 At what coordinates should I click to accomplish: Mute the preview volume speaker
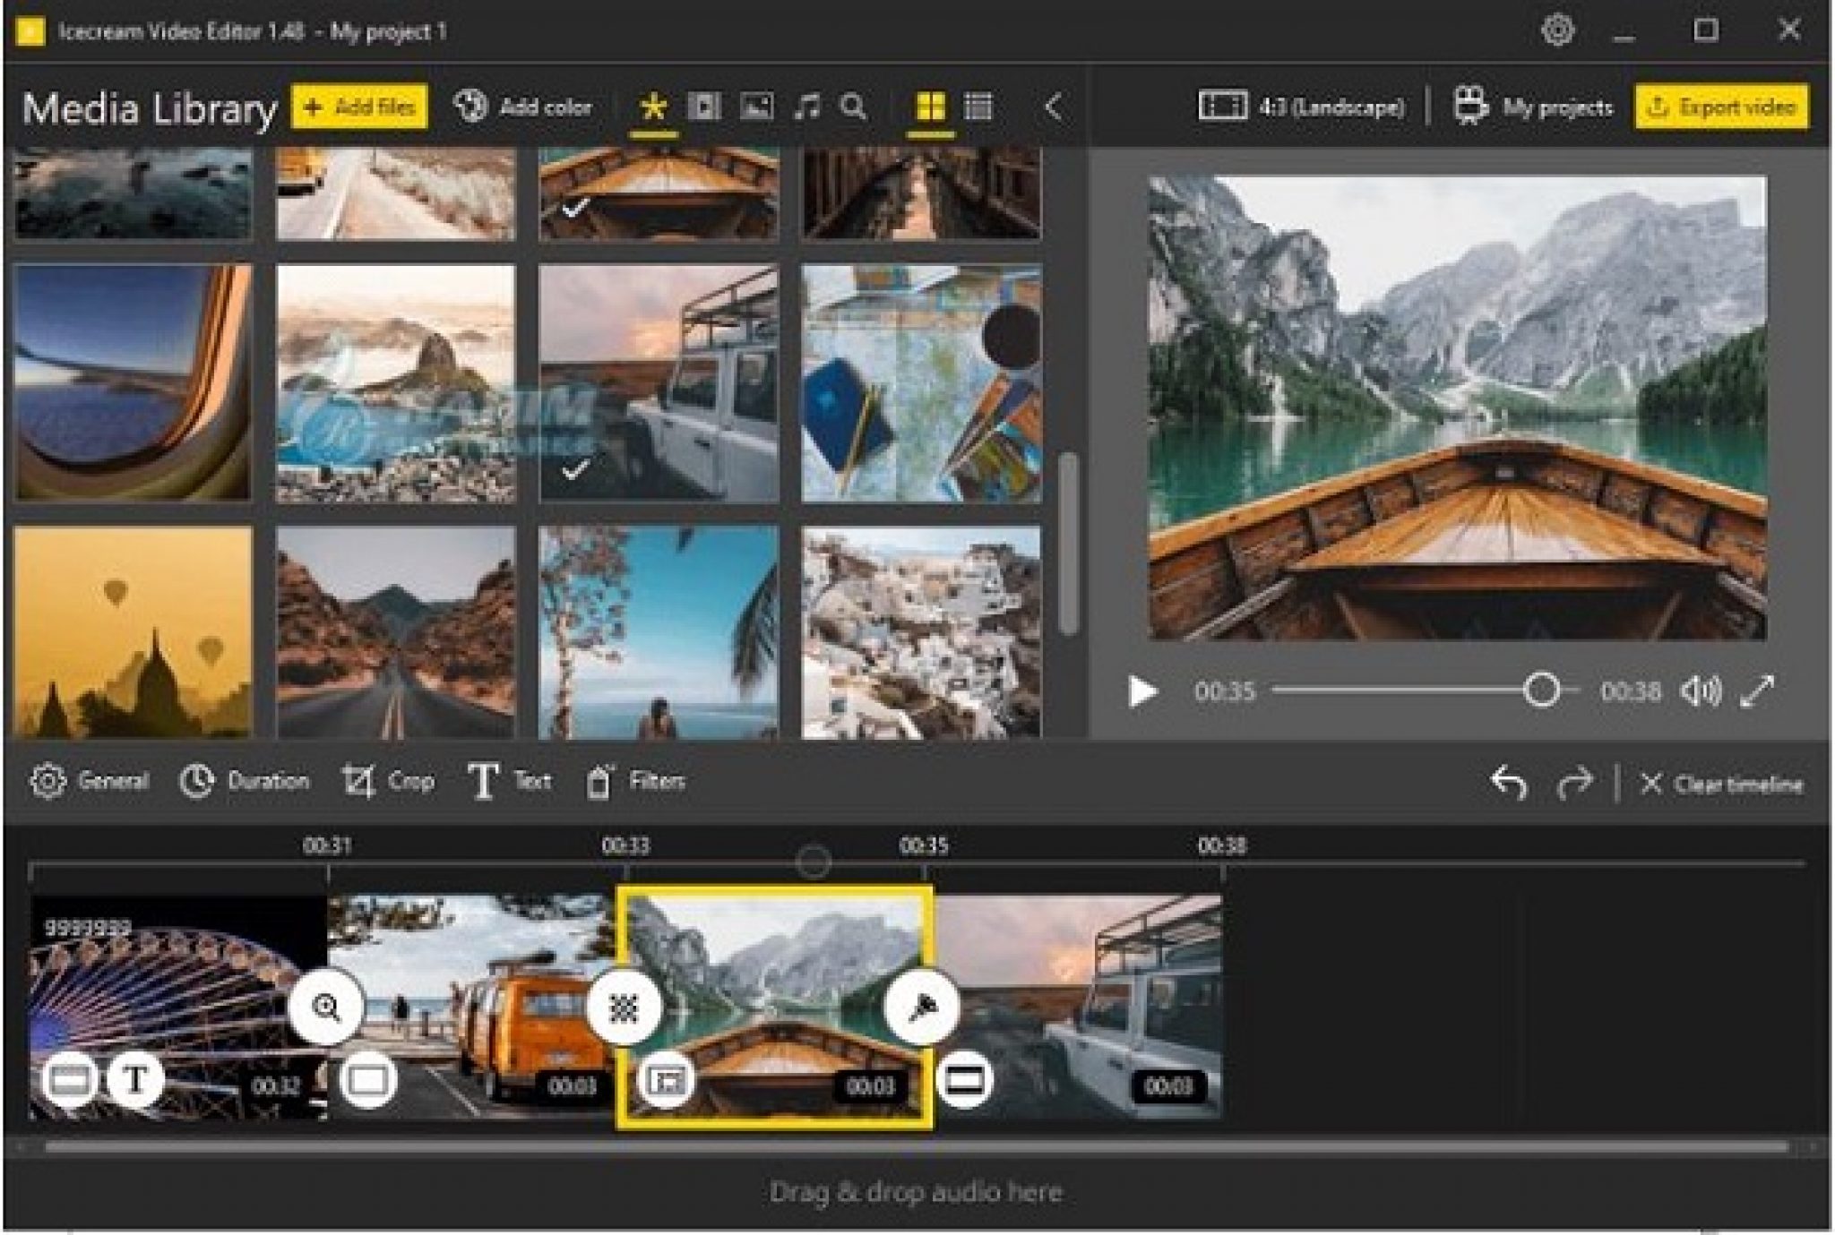tap(1699, 690)
